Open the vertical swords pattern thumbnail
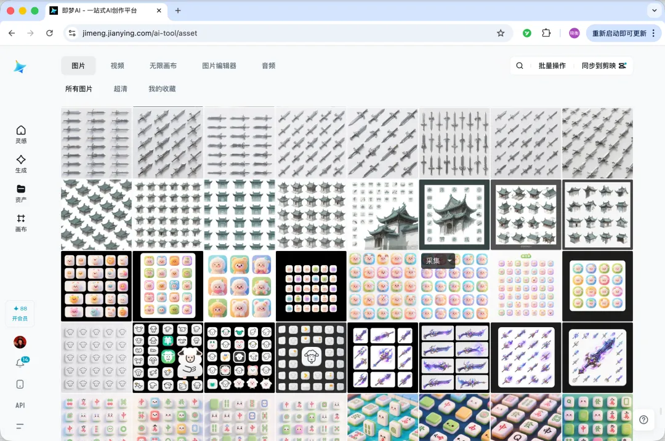This screenshot has width=665, height=441. point(454,143)
